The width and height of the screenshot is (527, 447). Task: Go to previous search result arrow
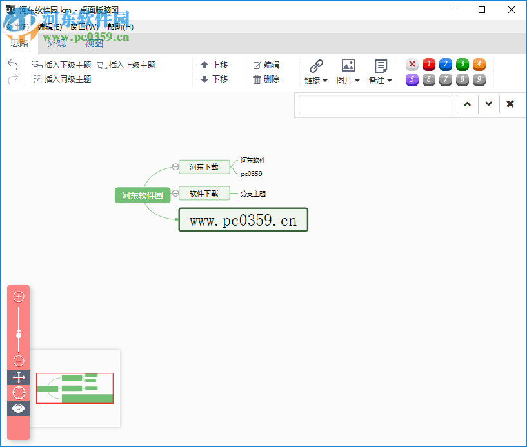point(468,104)
